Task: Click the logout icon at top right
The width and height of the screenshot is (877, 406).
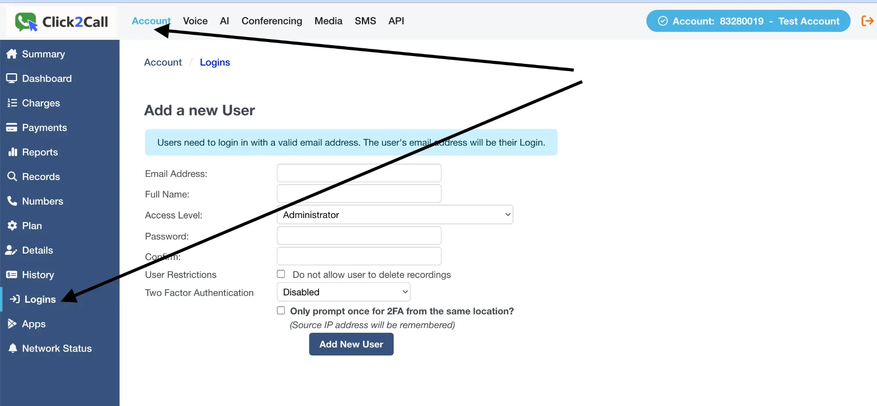Action: 868,21
